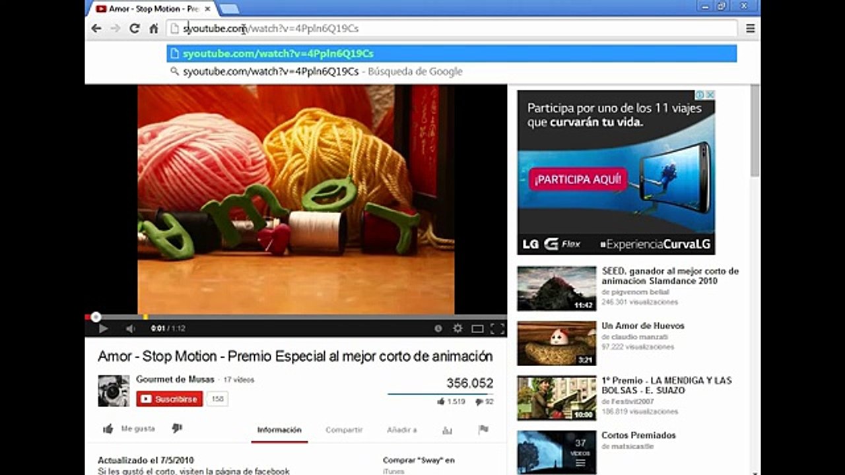Click into the address bar URL
Image resolution: width=845 pixels, height=475 pixels.
[452, 28]
